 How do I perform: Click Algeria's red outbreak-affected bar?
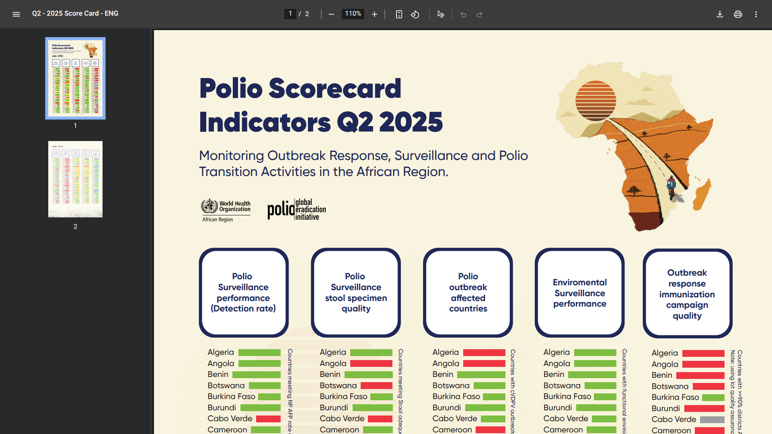click(484, 352)
